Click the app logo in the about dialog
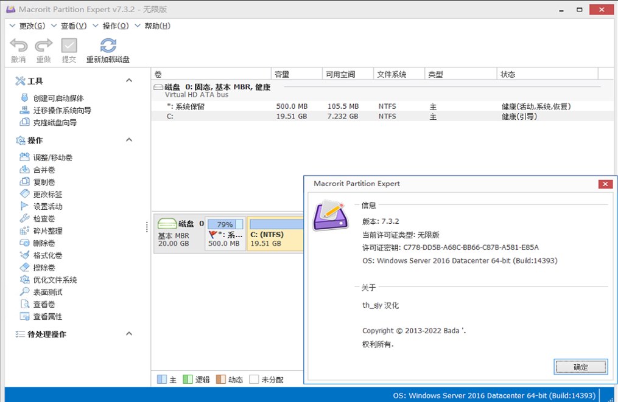 pyautogui.click(x=331, y=215)
